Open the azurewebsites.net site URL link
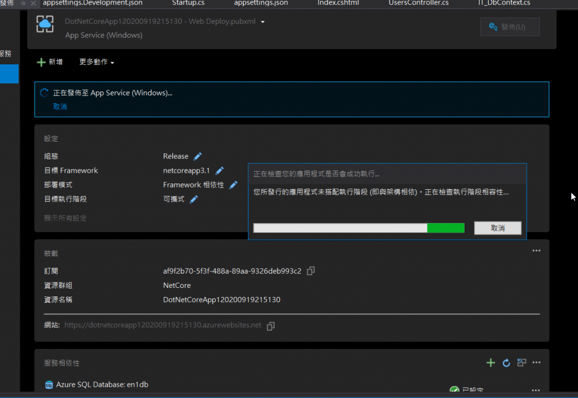 coord(163,325)
